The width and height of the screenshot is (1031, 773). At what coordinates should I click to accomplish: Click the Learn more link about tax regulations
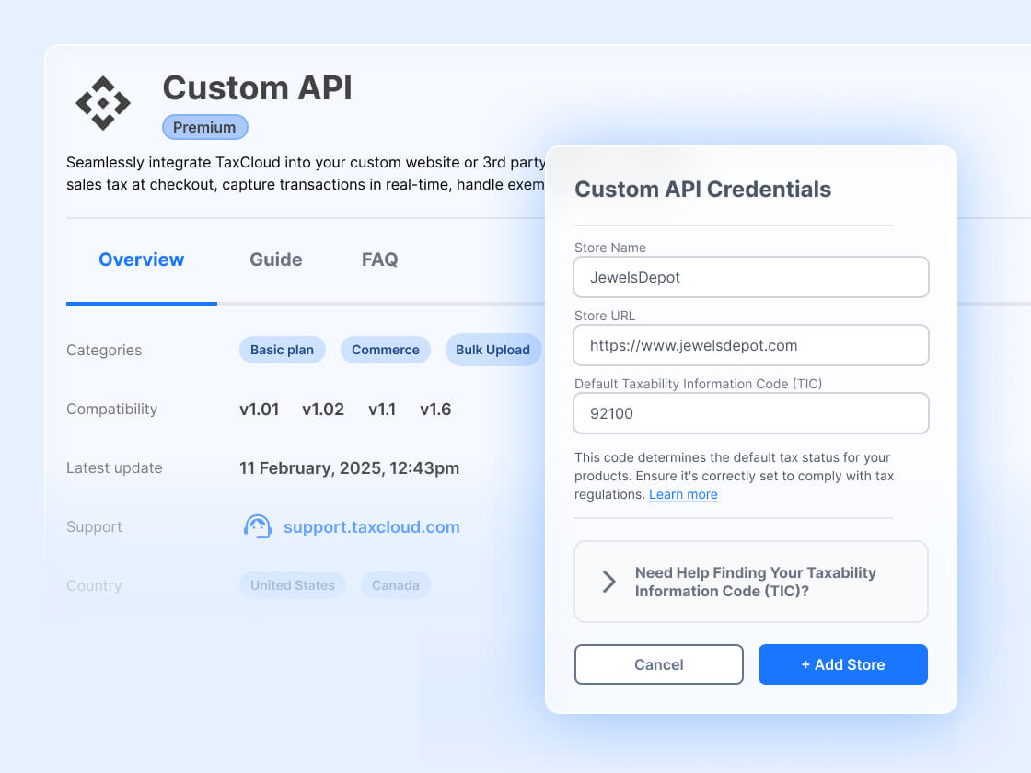pos(683,494)
